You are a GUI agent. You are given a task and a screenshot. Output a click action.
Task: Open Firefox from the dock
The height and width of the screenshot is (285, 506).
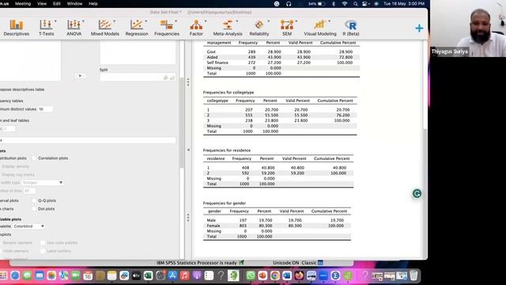pyautogui.click(x=299, y=275)
